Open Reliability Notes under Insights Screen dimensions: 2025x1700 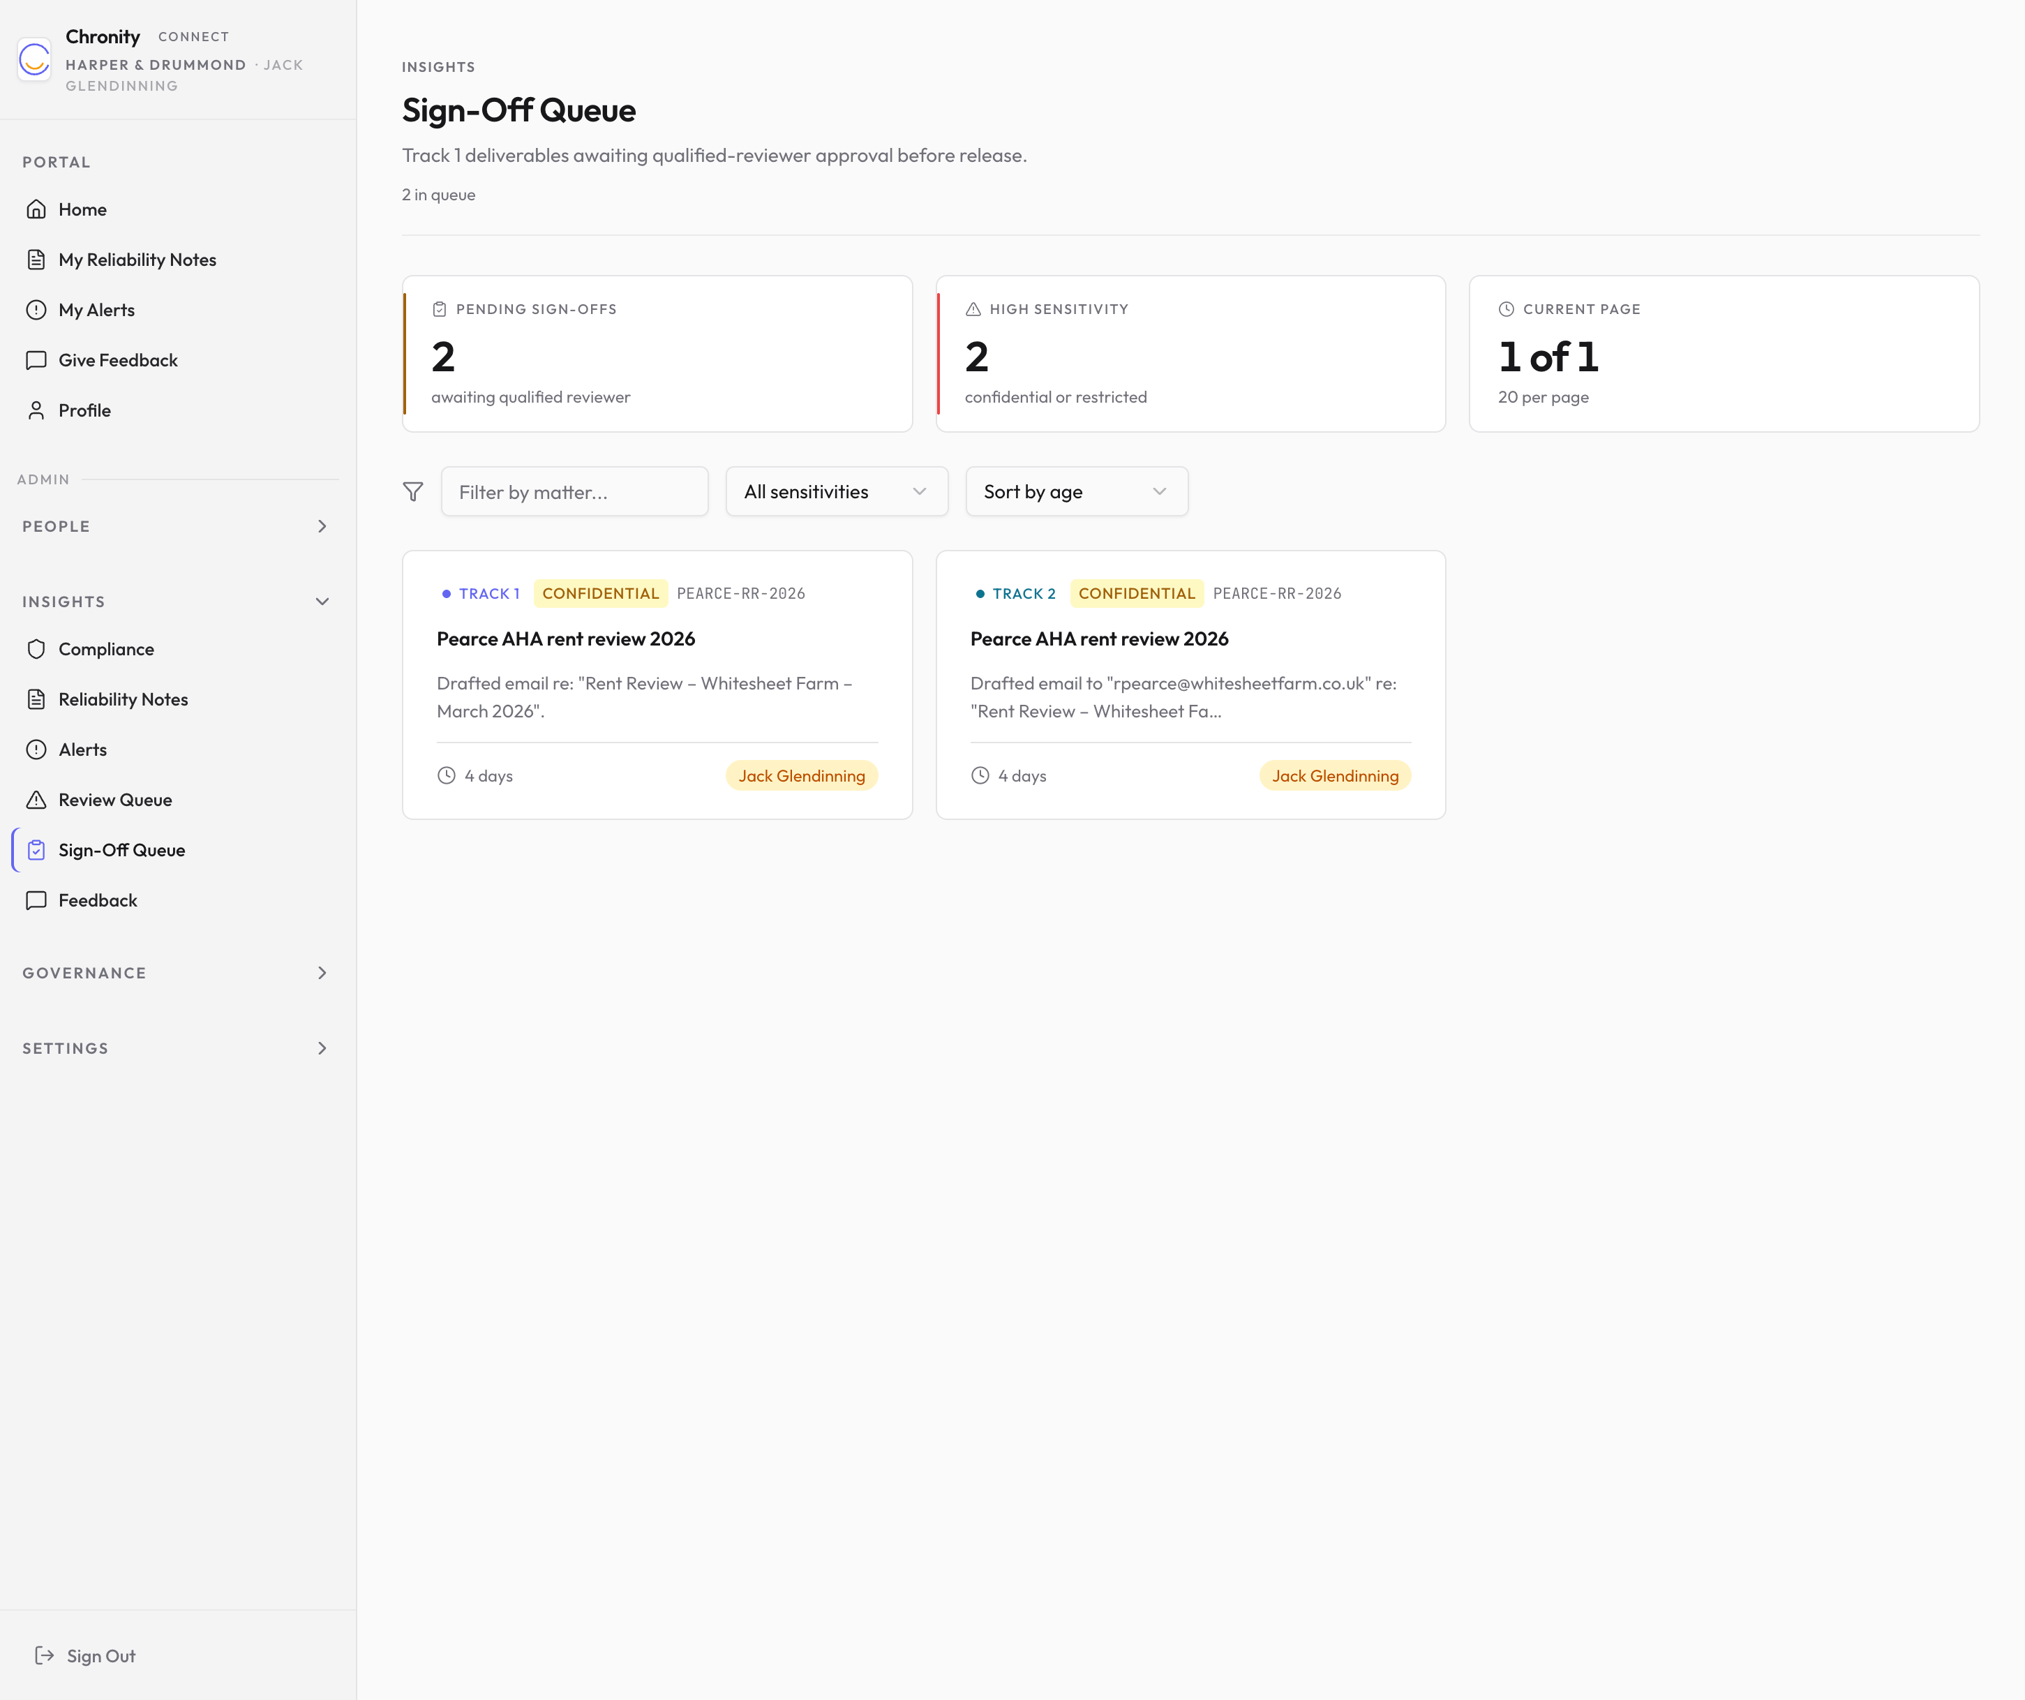point(123,699)
